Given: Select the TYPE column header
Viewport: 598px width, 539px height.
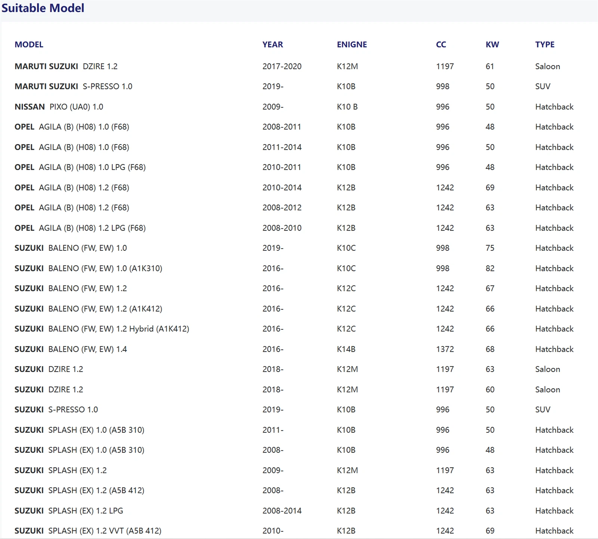Looking at the screenshot, I should pyautogui.click(x=545, y=45).
